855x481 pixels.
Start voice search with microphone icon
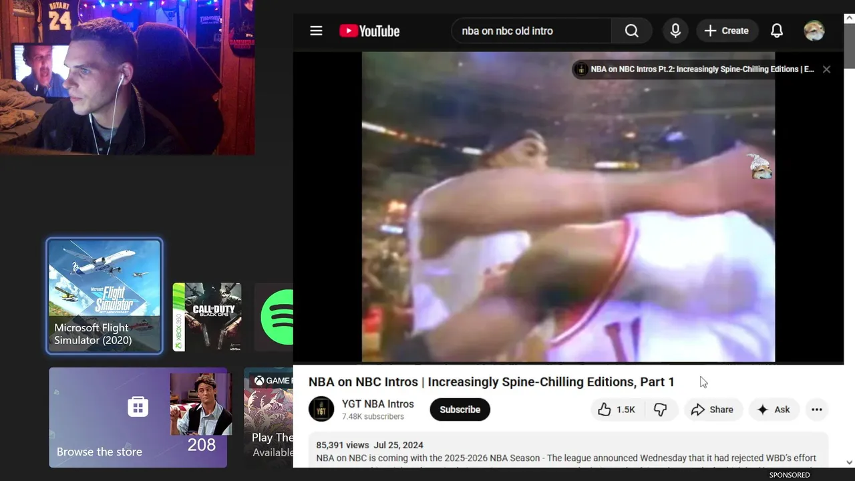pyautogui.click(x=675, y=31)
